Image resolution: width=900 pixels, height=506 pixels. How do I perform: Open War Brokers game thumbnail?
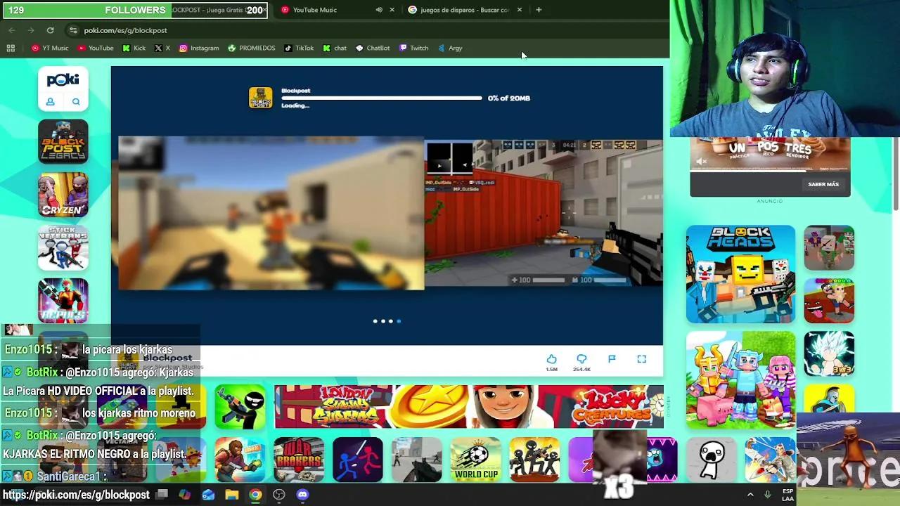[x=299, y=460]
